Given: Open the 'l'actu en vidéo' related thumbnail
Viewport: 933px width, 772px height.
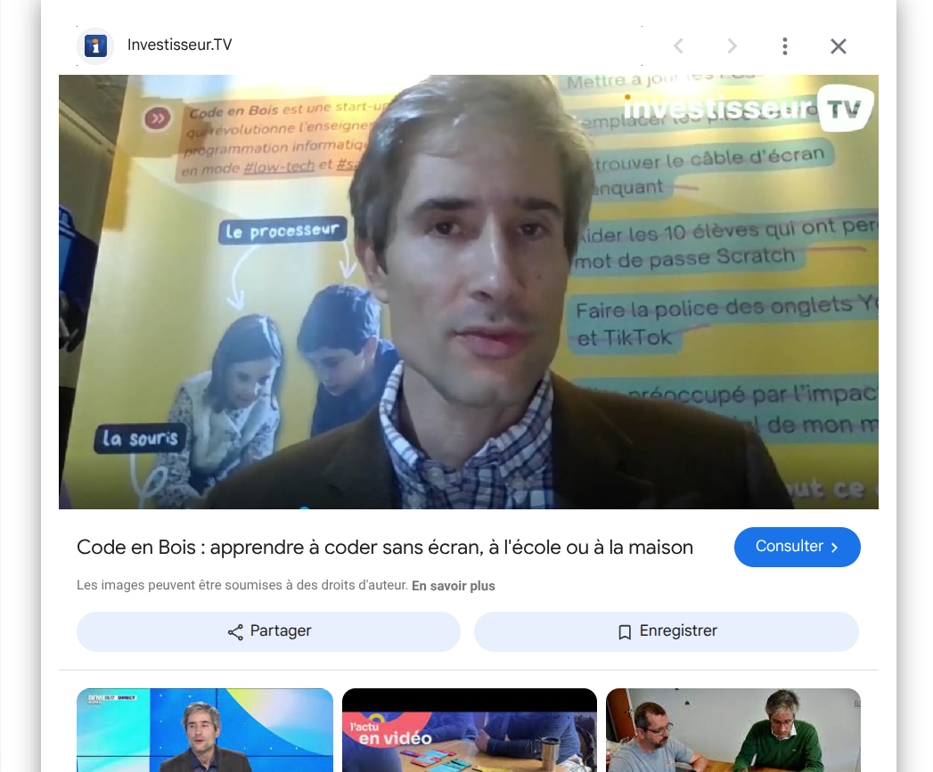Looking at the screenshot, I should pos(470,730).
